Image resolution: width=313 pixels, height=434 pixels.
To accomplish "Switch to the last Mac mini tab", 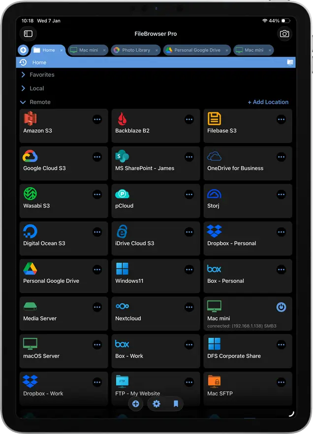I will pos(253,50).
